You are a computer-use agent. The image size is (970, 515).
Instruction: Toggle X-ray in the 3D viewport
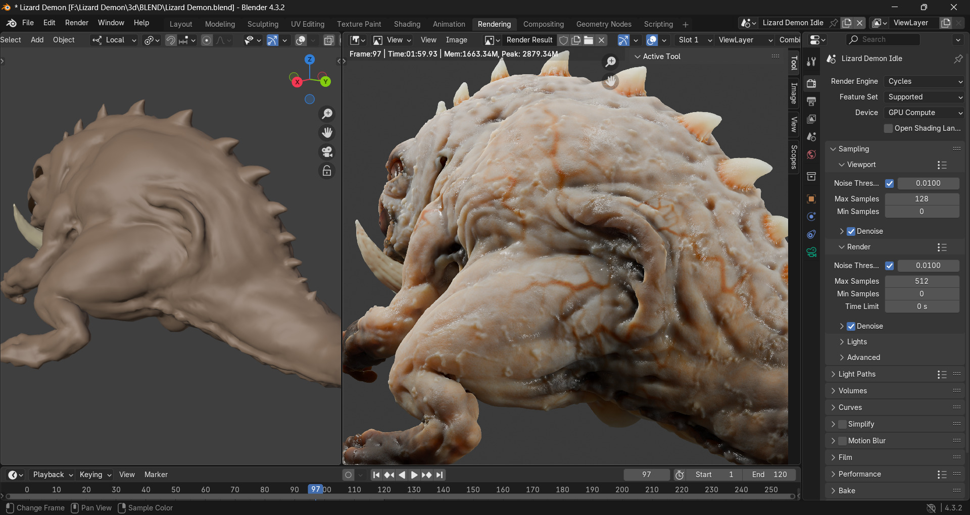click(328, 40)
